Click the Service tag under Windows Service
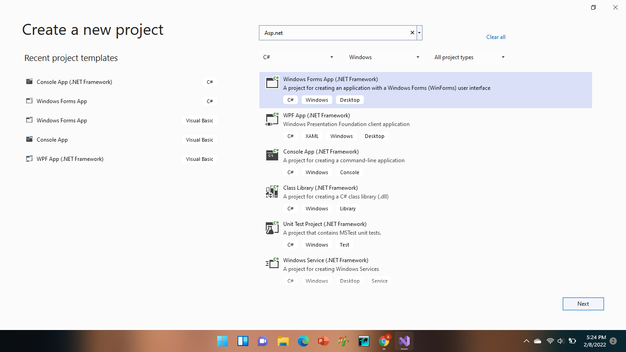Image resolution: width=626 pixels, height=352 pixels. tap(379, 281)
